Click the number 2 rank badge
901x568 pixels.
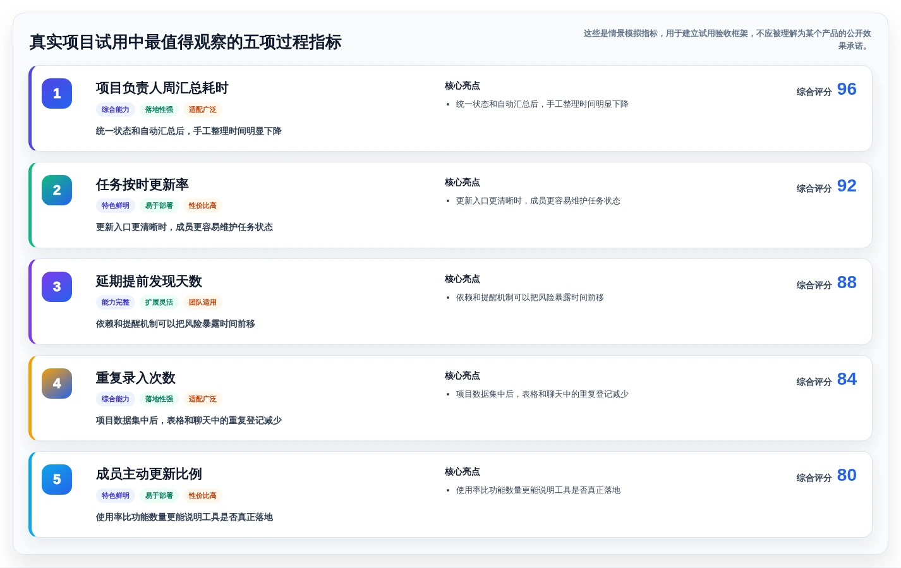pos(57,190)
